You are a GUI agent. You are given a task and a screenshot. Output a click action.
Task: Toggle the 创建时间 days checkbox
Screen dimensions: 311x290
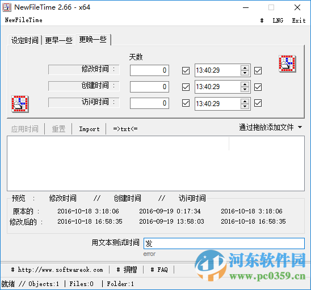[186, 87]
